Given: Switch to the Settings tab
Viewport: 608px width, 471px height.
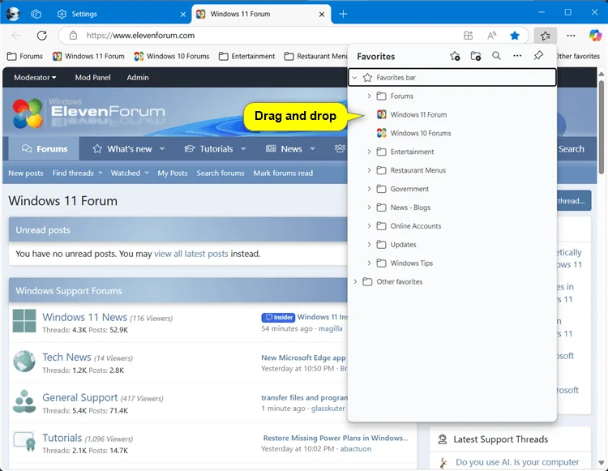Looking at the screenshot, I should click(x=121, y=15).
